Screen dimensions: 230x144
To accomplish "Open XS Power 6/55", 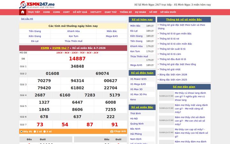I will (x=138, y=79).
